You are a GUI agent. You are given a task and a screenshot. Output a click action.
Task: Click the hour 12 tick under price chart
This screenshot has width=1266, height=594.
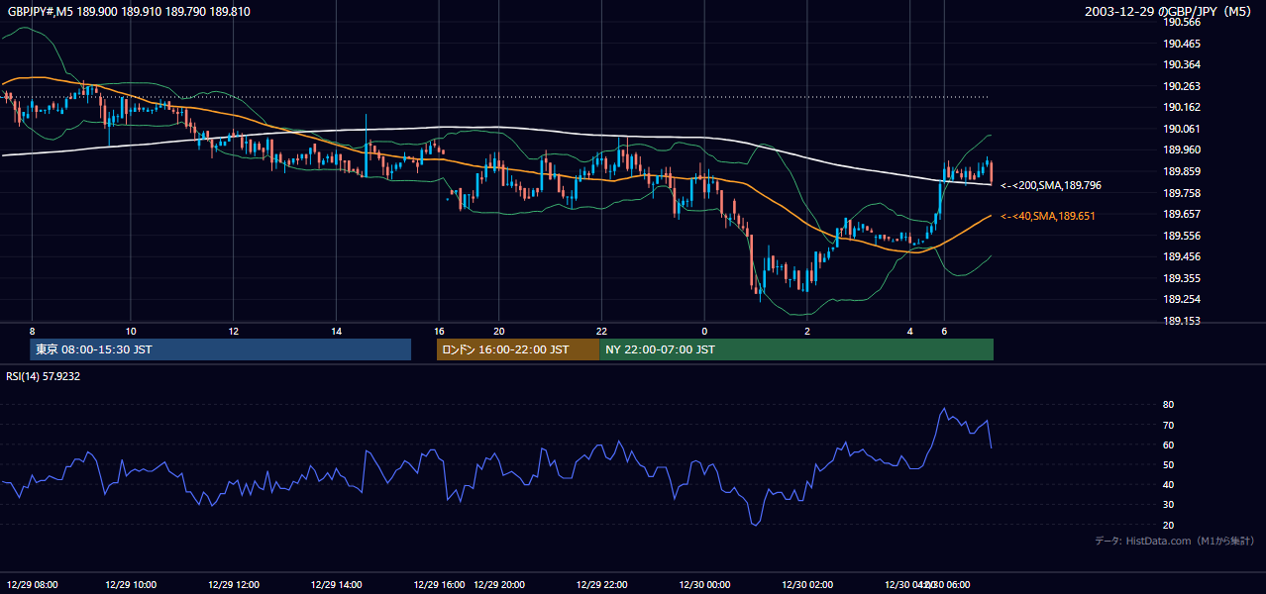(233, 331)
